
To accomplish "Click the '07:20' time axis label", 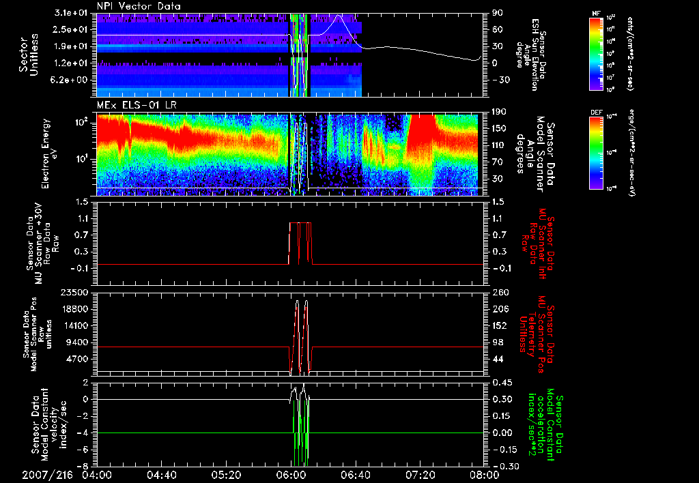I will [420, 475].
